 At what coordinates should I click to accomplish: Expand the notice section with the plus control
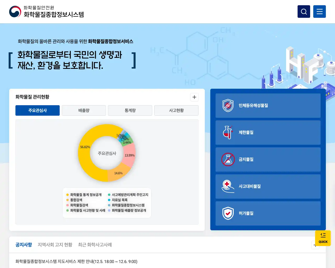coord(315,245)
